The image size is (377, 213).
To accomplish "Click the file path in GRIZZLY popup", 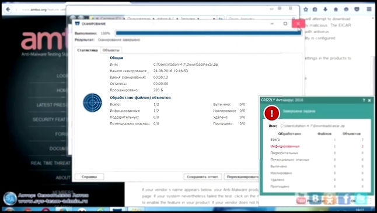I will 312,126.
